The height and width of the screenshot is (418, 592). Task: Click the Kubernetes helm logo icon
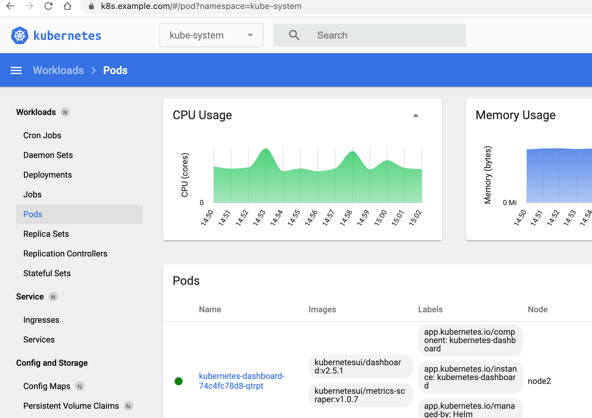pos(20,36)
